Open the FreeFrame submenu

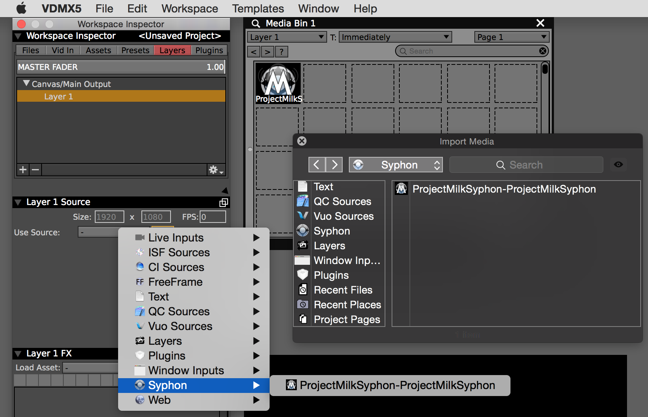pos(193,282)
